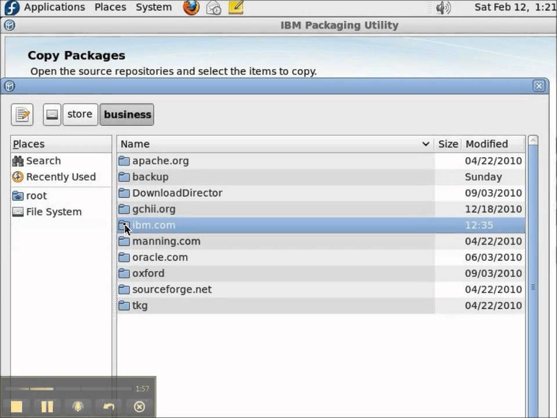This screenshot has width=557, height=418.
Task: Open the mail client panel icon
Action: coord(214,8)
